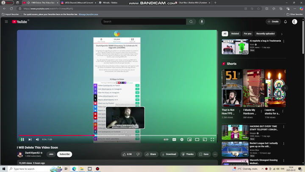Open the 'i went to alaska' short
Image resolution: width=305 pixels, height=172 pixels.
coord(275,88)
